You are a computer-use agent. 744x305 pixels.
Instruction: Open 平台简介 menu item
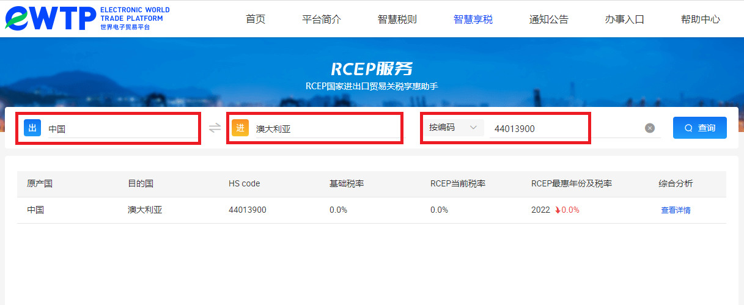(322, 19)
